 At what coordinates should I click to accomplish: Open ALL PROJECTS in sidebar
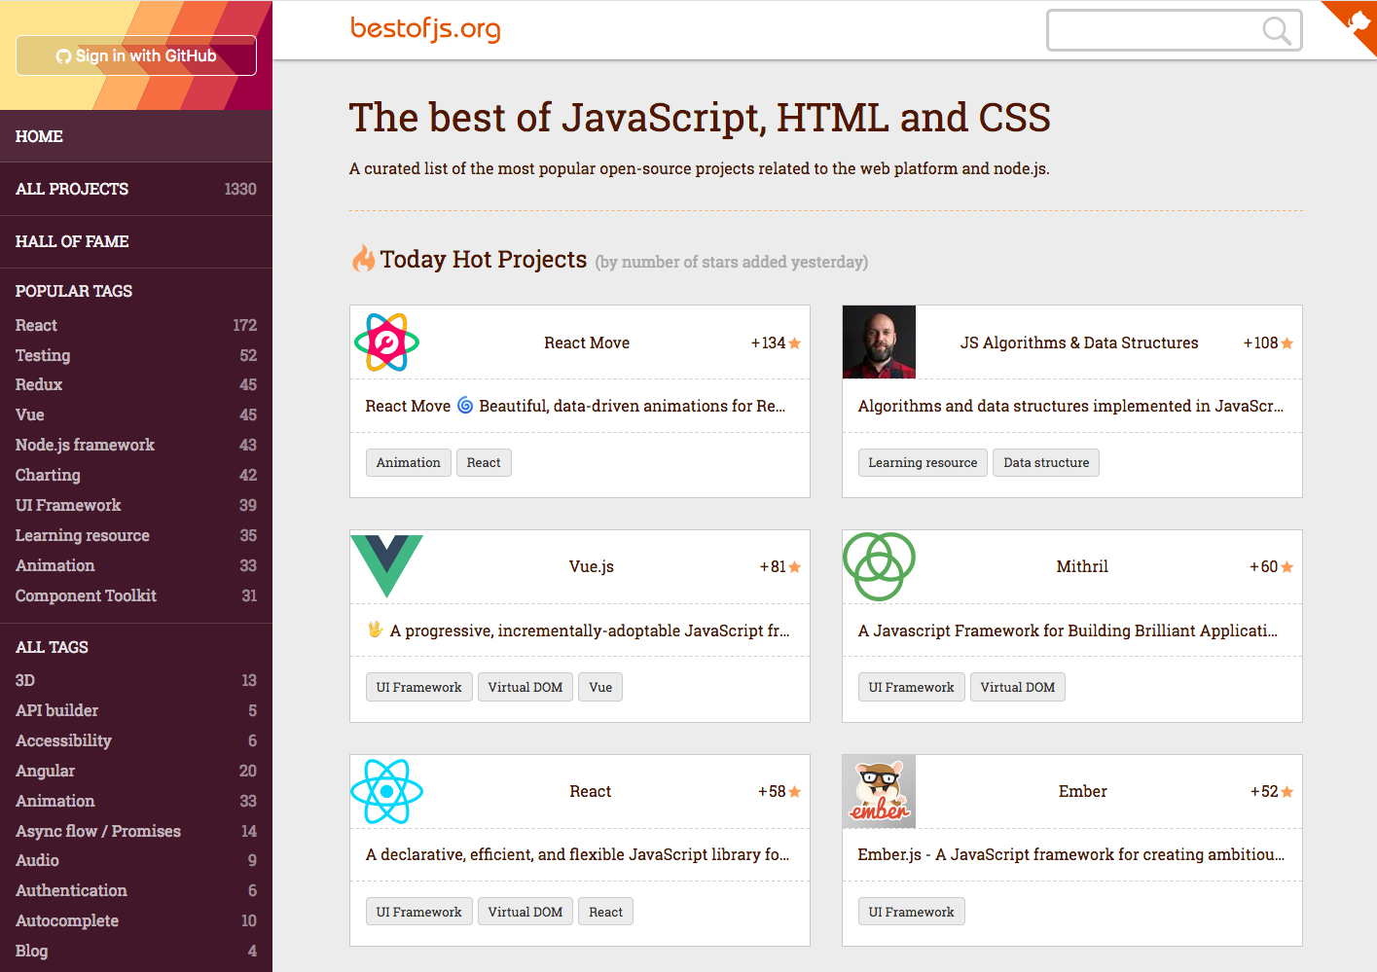coord(136,189)
